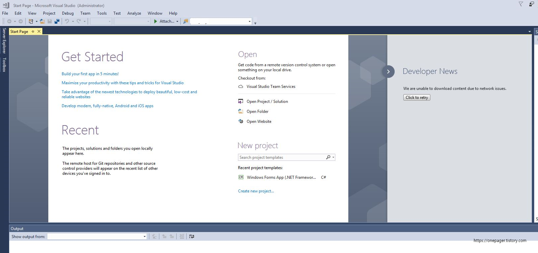Open the Redo history dropdown arrow

85,22
